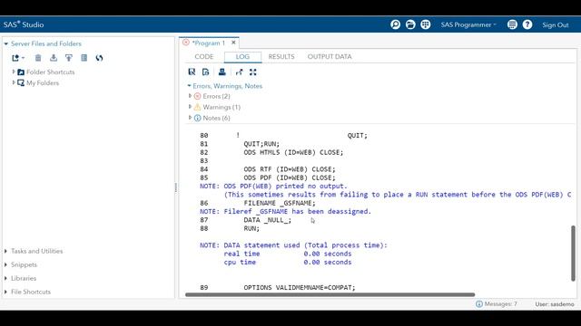Switch to the OUTPUT DATA tab

click(330, 56)
